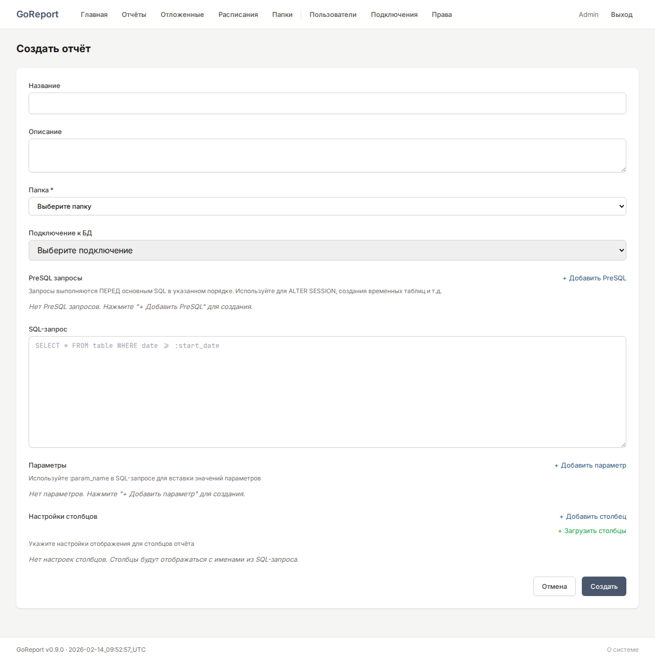This screenshot has width=655, height=662.
Task: Click into the Описание text area
Action: [327, 156]
